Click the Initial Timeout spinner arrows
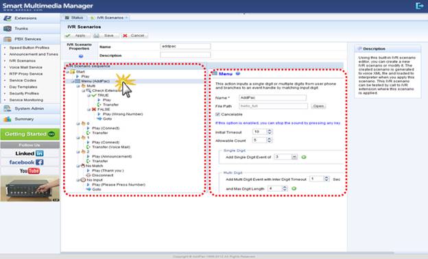 pos(270,132)
